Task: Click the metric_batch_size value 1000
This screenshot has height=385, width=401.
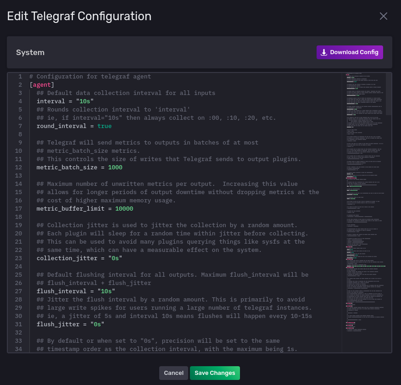Action: (115, 167)
